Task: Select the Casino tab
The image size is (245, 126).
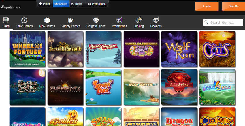Action: [61, 4]
